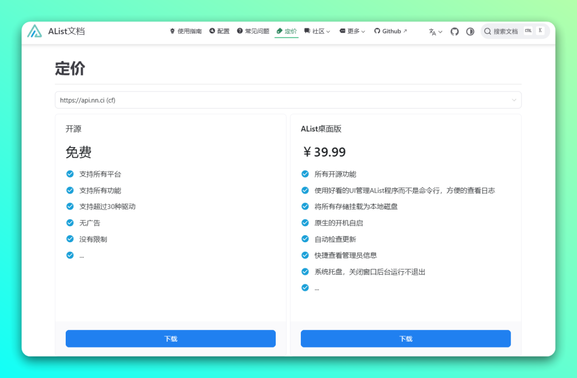Open the Github external link
Screen dimensions: 577x378
tap(391, 32)
